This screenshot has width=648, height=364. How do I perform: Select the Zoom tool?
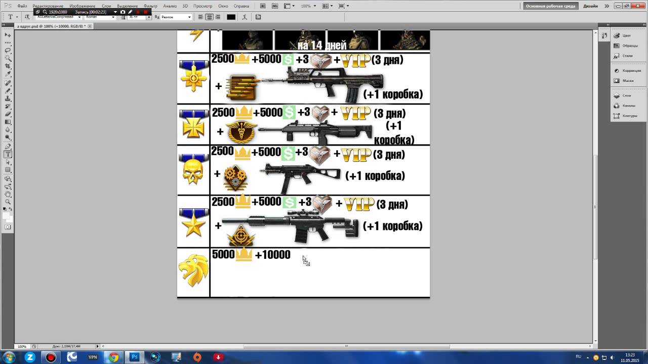[8, 202]
